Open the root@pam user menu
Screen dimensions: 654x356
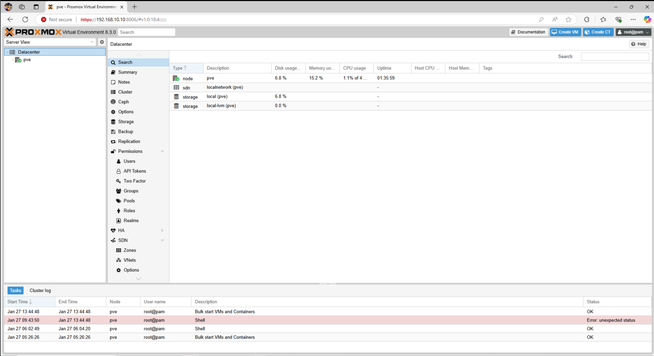click(633, 32)
